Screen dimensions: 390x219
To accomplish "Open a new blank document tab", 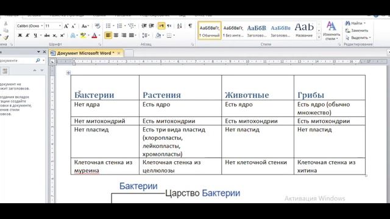I will pos(129,53).
